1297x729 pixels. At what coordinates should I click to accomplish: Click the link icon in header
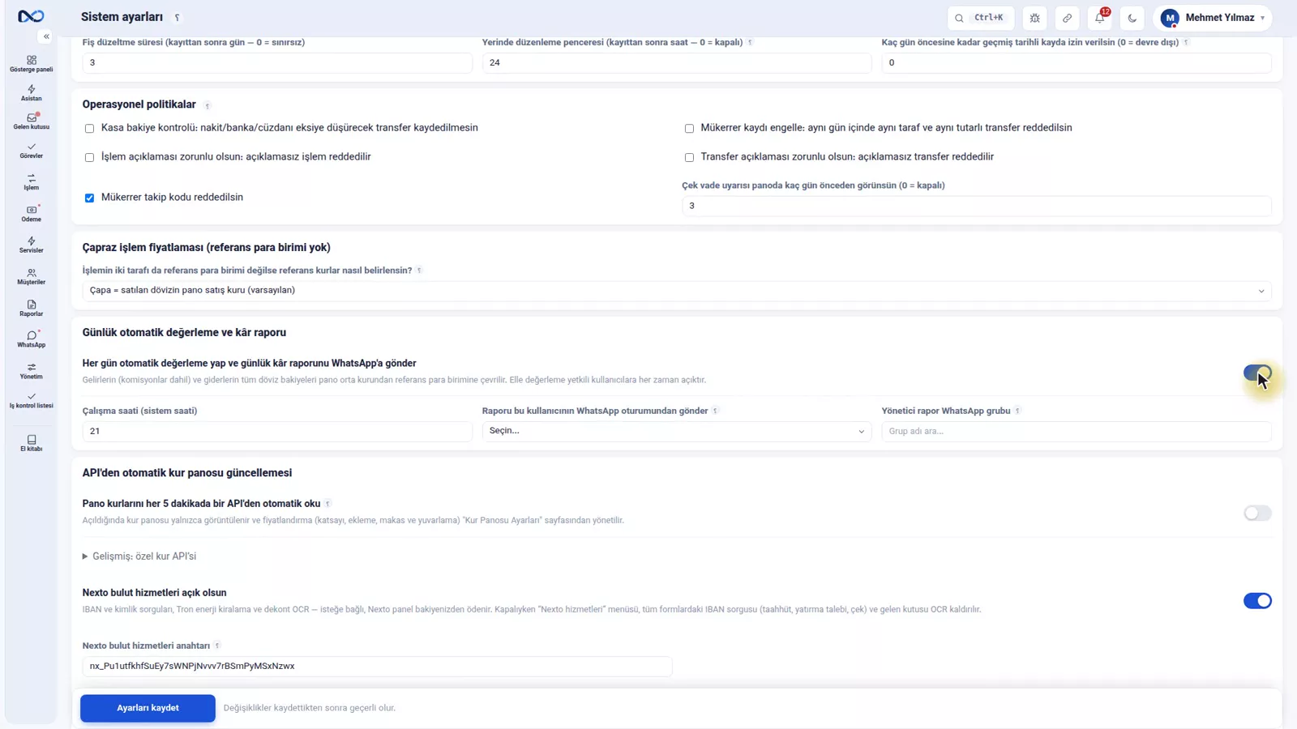[1068, 18]
